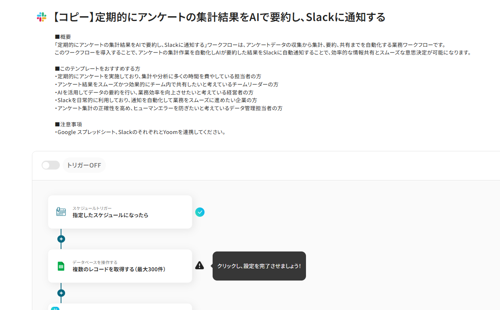
Task: Click the first recommendation line about 集計や分析に多くの時間
Action: point(158,76)
